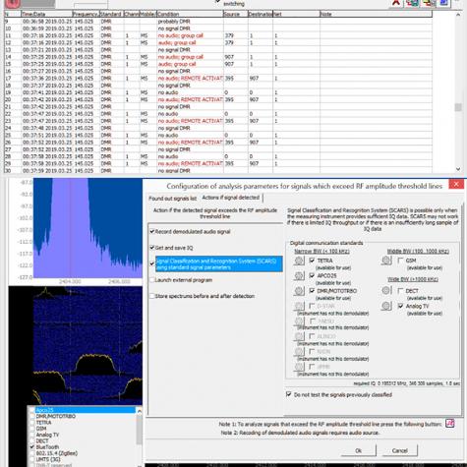
Task: Click the DMR/MOTOTRBO settings gear icon
Action: tap(299, 291)
